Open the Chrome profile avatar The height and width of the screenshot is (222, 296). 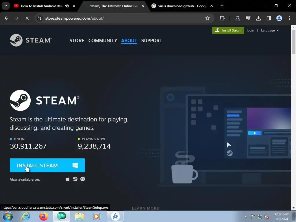click(x=279, y=18)
